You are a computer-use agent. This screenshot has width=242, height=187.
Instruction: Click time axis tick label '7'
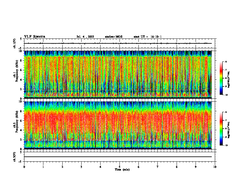158,167
